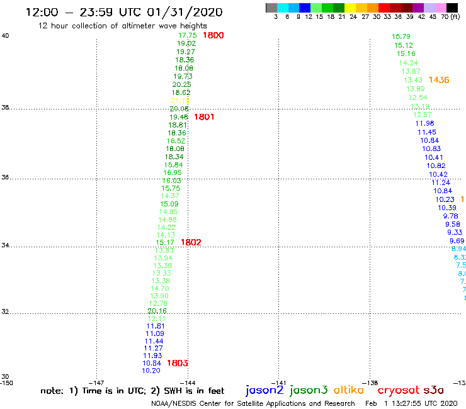Screen dimensions: 466x409
Task: Select the cryosat satellite legend label
Action: 398,390
